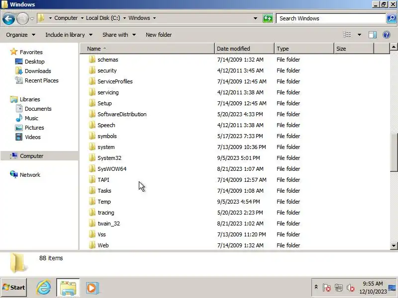Expand breadcrumb arrow after Windows
This screenshot has width=398, height=298.
[x=154, y=18]
